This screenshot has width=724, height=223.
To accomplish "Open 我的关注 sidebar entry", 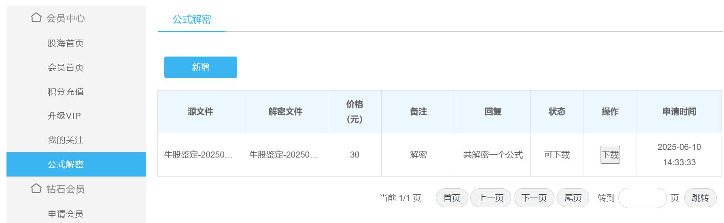I will point(66,140).
